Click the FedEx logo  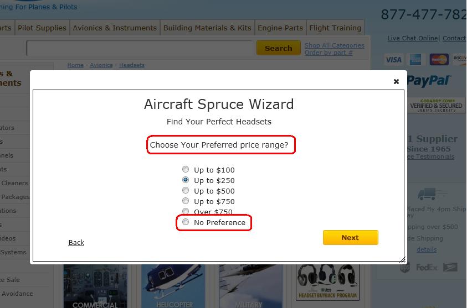pyautogui.click(x=427, y=268)
